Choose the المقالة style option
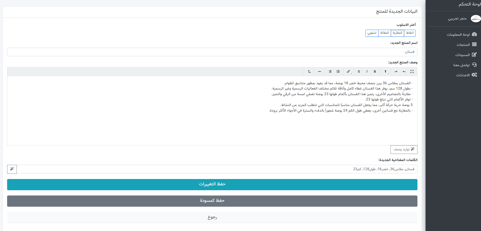 coord(384,33)
